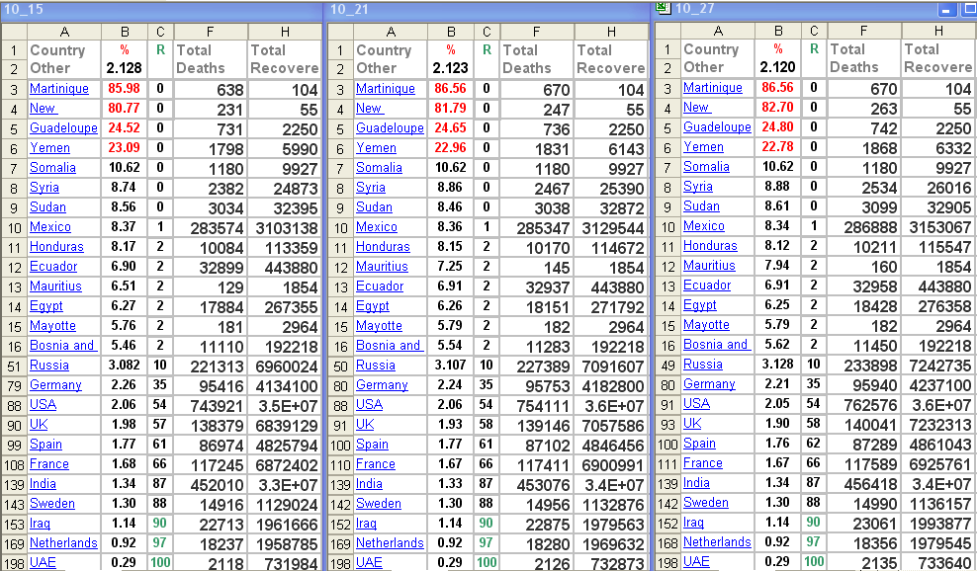977x571 pixels.
Task: Click the 2.120 percentage cell in 10_27
Action: tap(777, 67)
